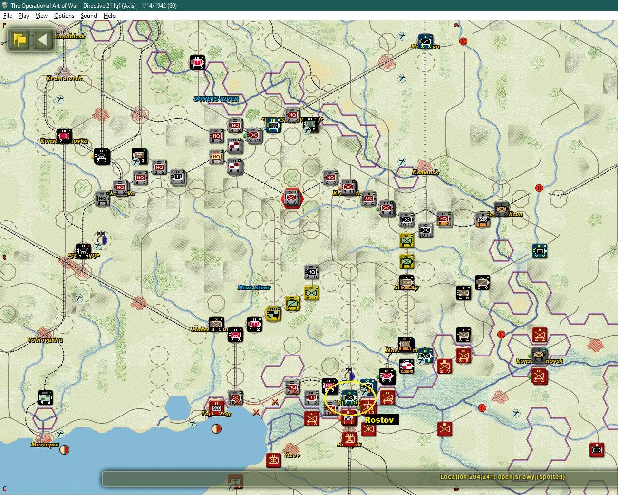The width and height of the screenshot is (618, 495).
Task: Select the black 2-1 unit at Konstantinovka
Action: [x=64, y=136]
